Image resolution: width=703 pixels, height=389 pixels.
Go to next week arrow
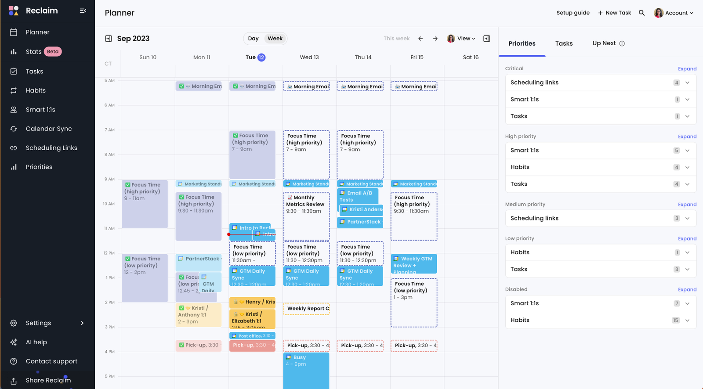click(x=435, y=39)
